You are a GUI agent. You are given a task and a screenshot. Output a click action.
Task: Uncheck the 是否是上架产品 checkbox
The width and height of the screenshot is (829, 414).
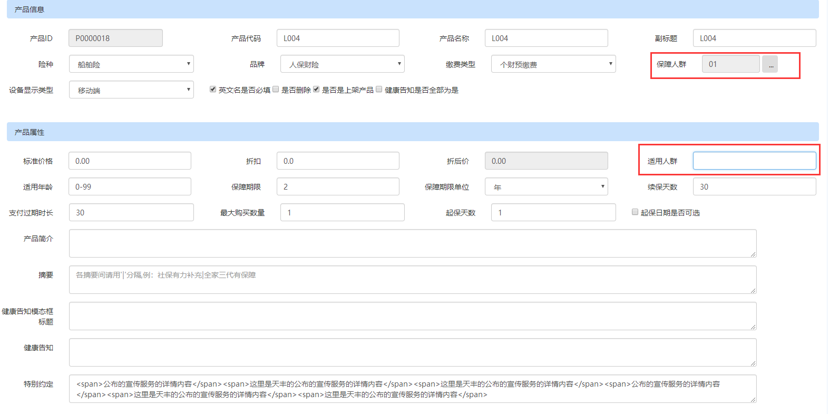316,90
